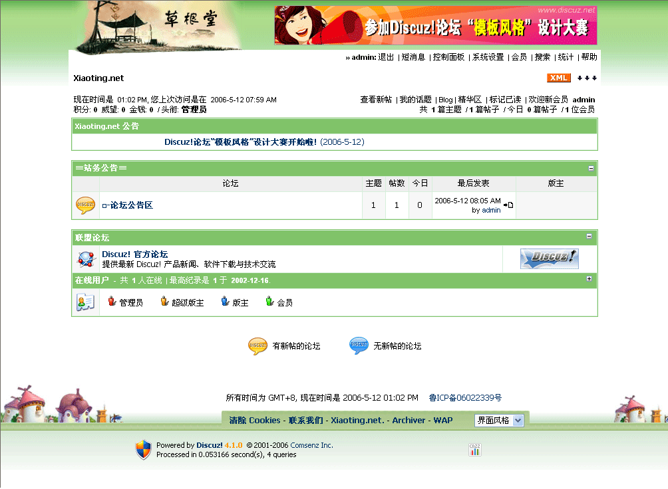Click the Discuz! link in footer
The image size is (668, 489).
pyautogui.click(x=209, y=445)
